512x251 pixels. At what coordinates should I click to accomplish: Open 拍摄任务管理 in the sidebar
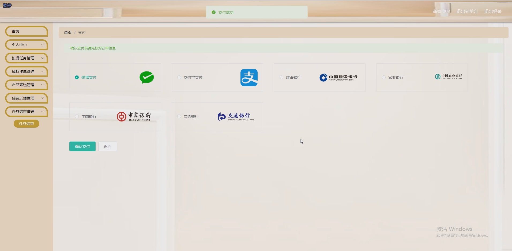27,58
